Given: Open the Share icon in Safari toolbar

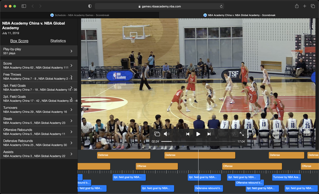Looking at the screenshot, I should pyautogui.click(x=297, y=6).
